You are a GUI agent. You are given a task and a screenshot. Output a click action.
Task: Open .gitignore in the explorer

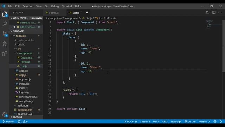point(23,105)
